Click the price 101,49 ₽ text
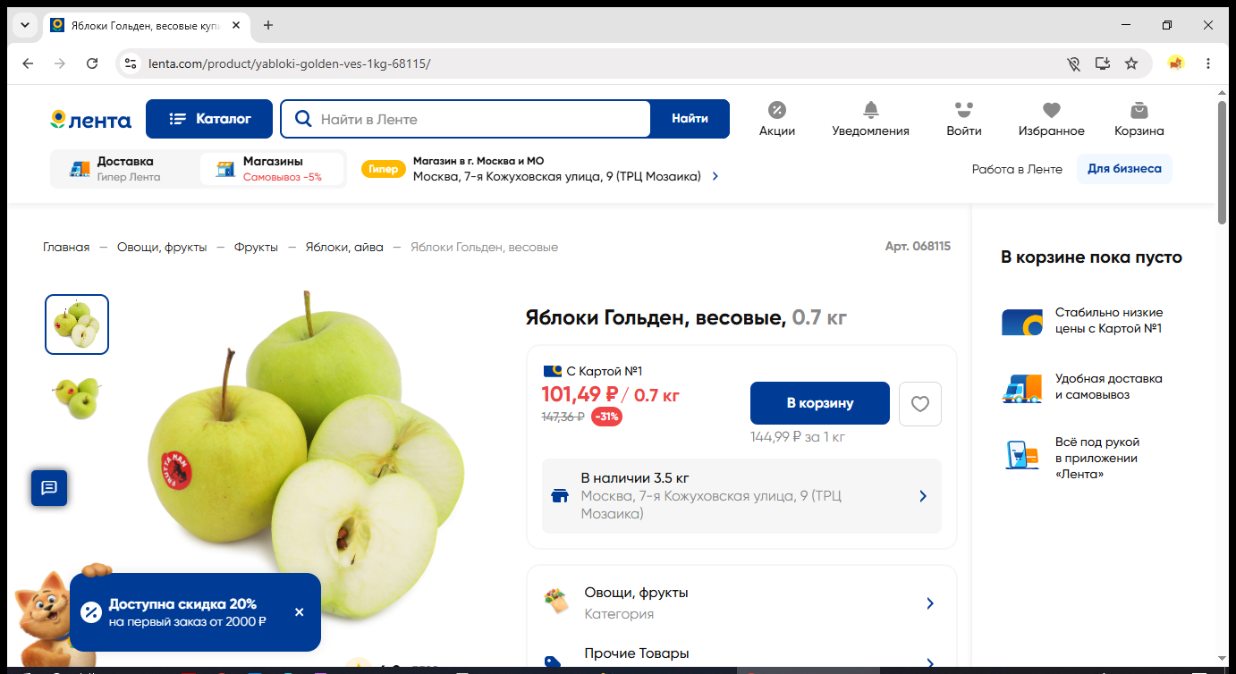The width and height of the screenshot is (1236, 674). pos(580,394)
